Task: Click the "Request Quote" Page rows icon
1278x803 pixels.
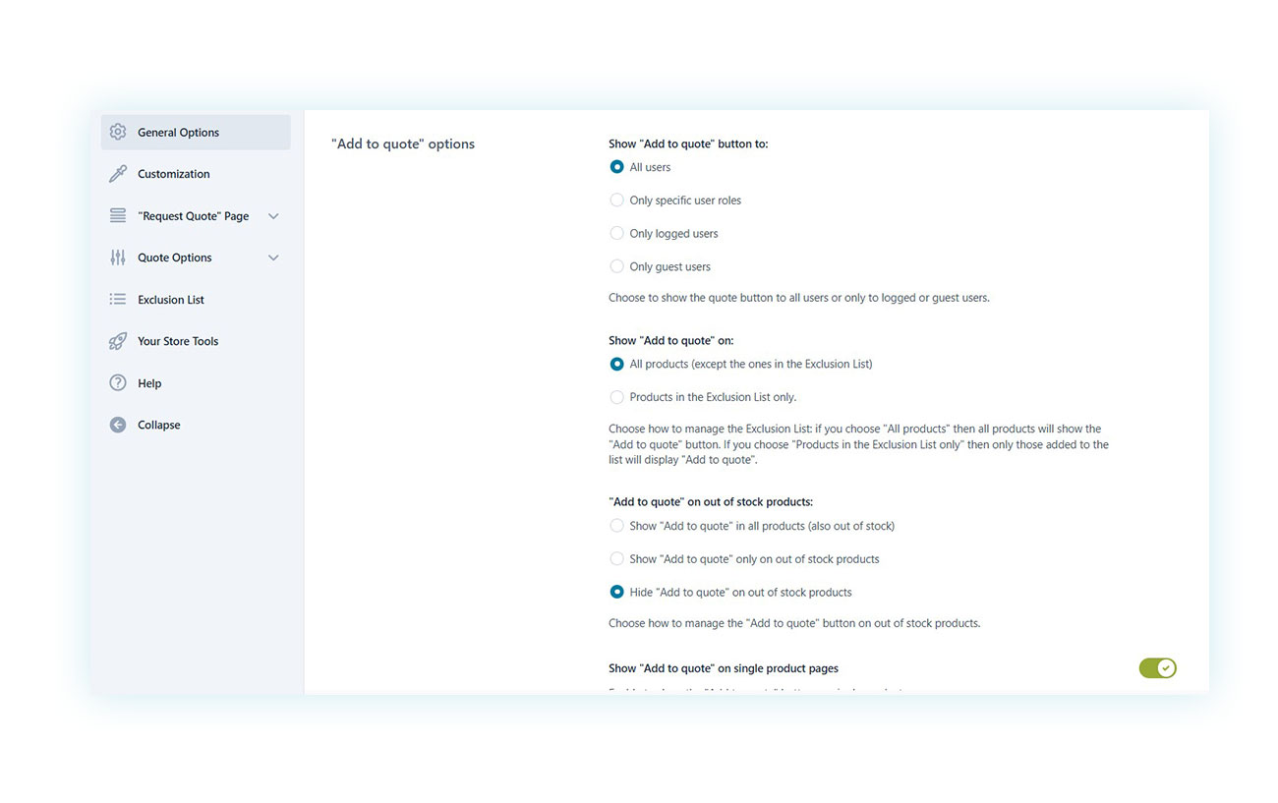Action: click(118, 215)
